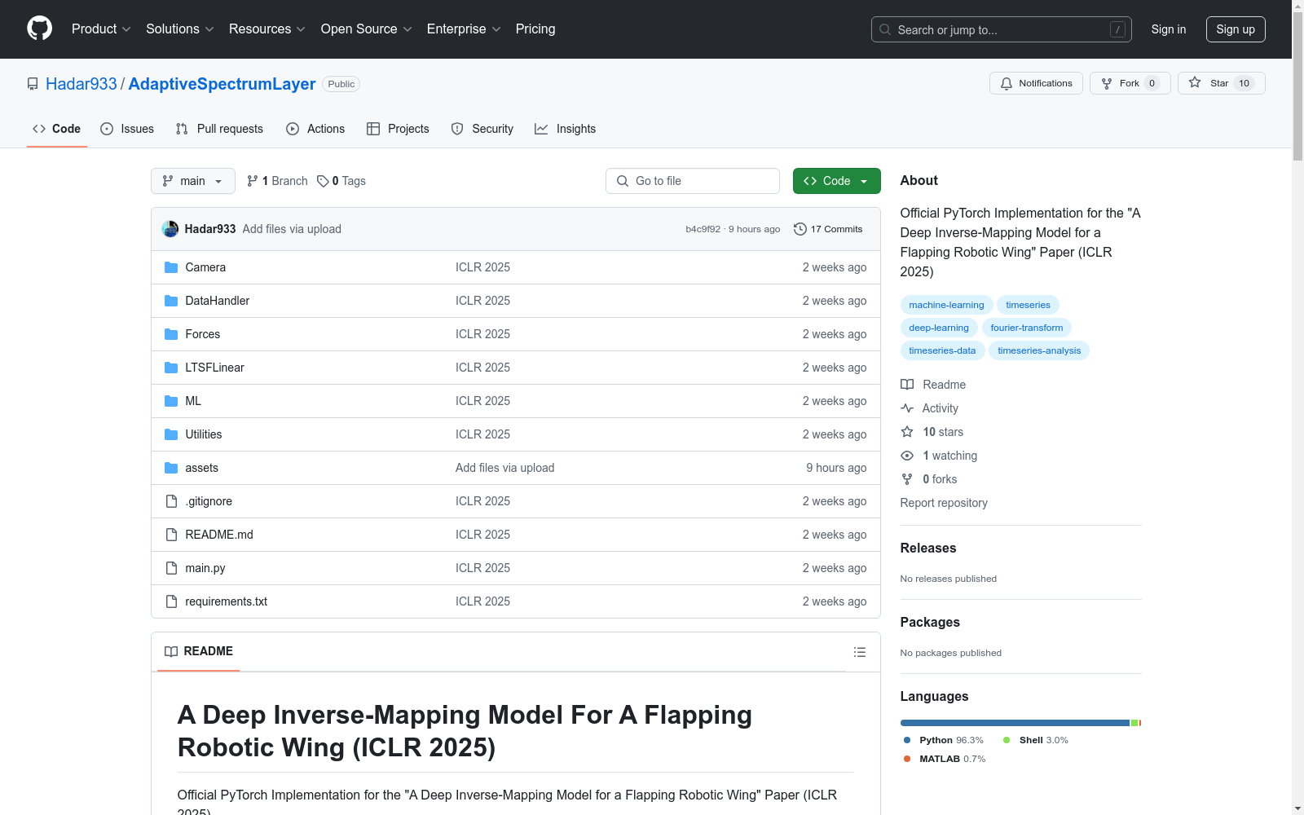Click the requirements.txt file icon
This screenshot has height=815, width=1304.
click(x=171, y=601)
